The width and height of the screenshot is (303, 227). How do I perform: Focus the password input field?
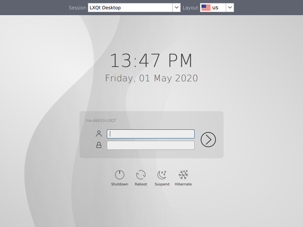[x=150, y=145]
